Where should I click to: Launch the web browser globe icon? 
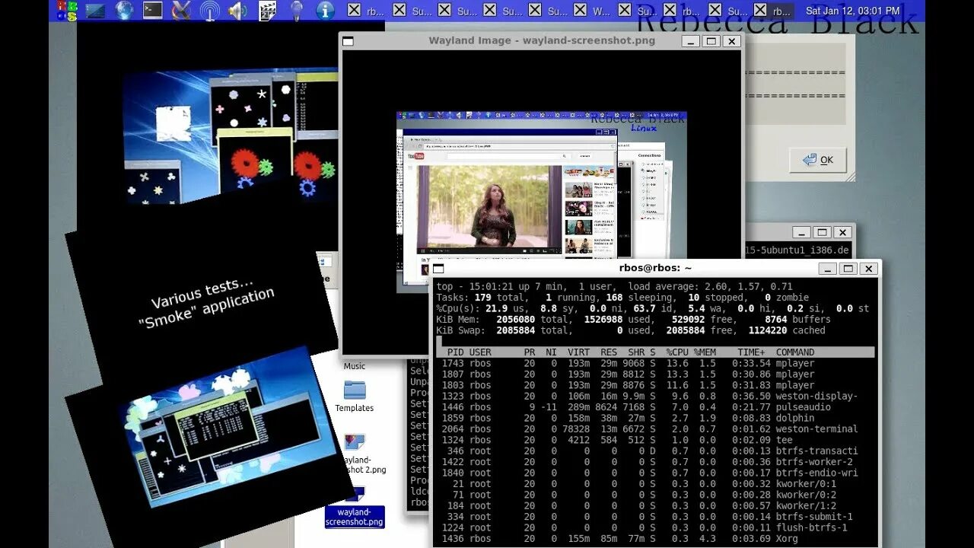124,11
